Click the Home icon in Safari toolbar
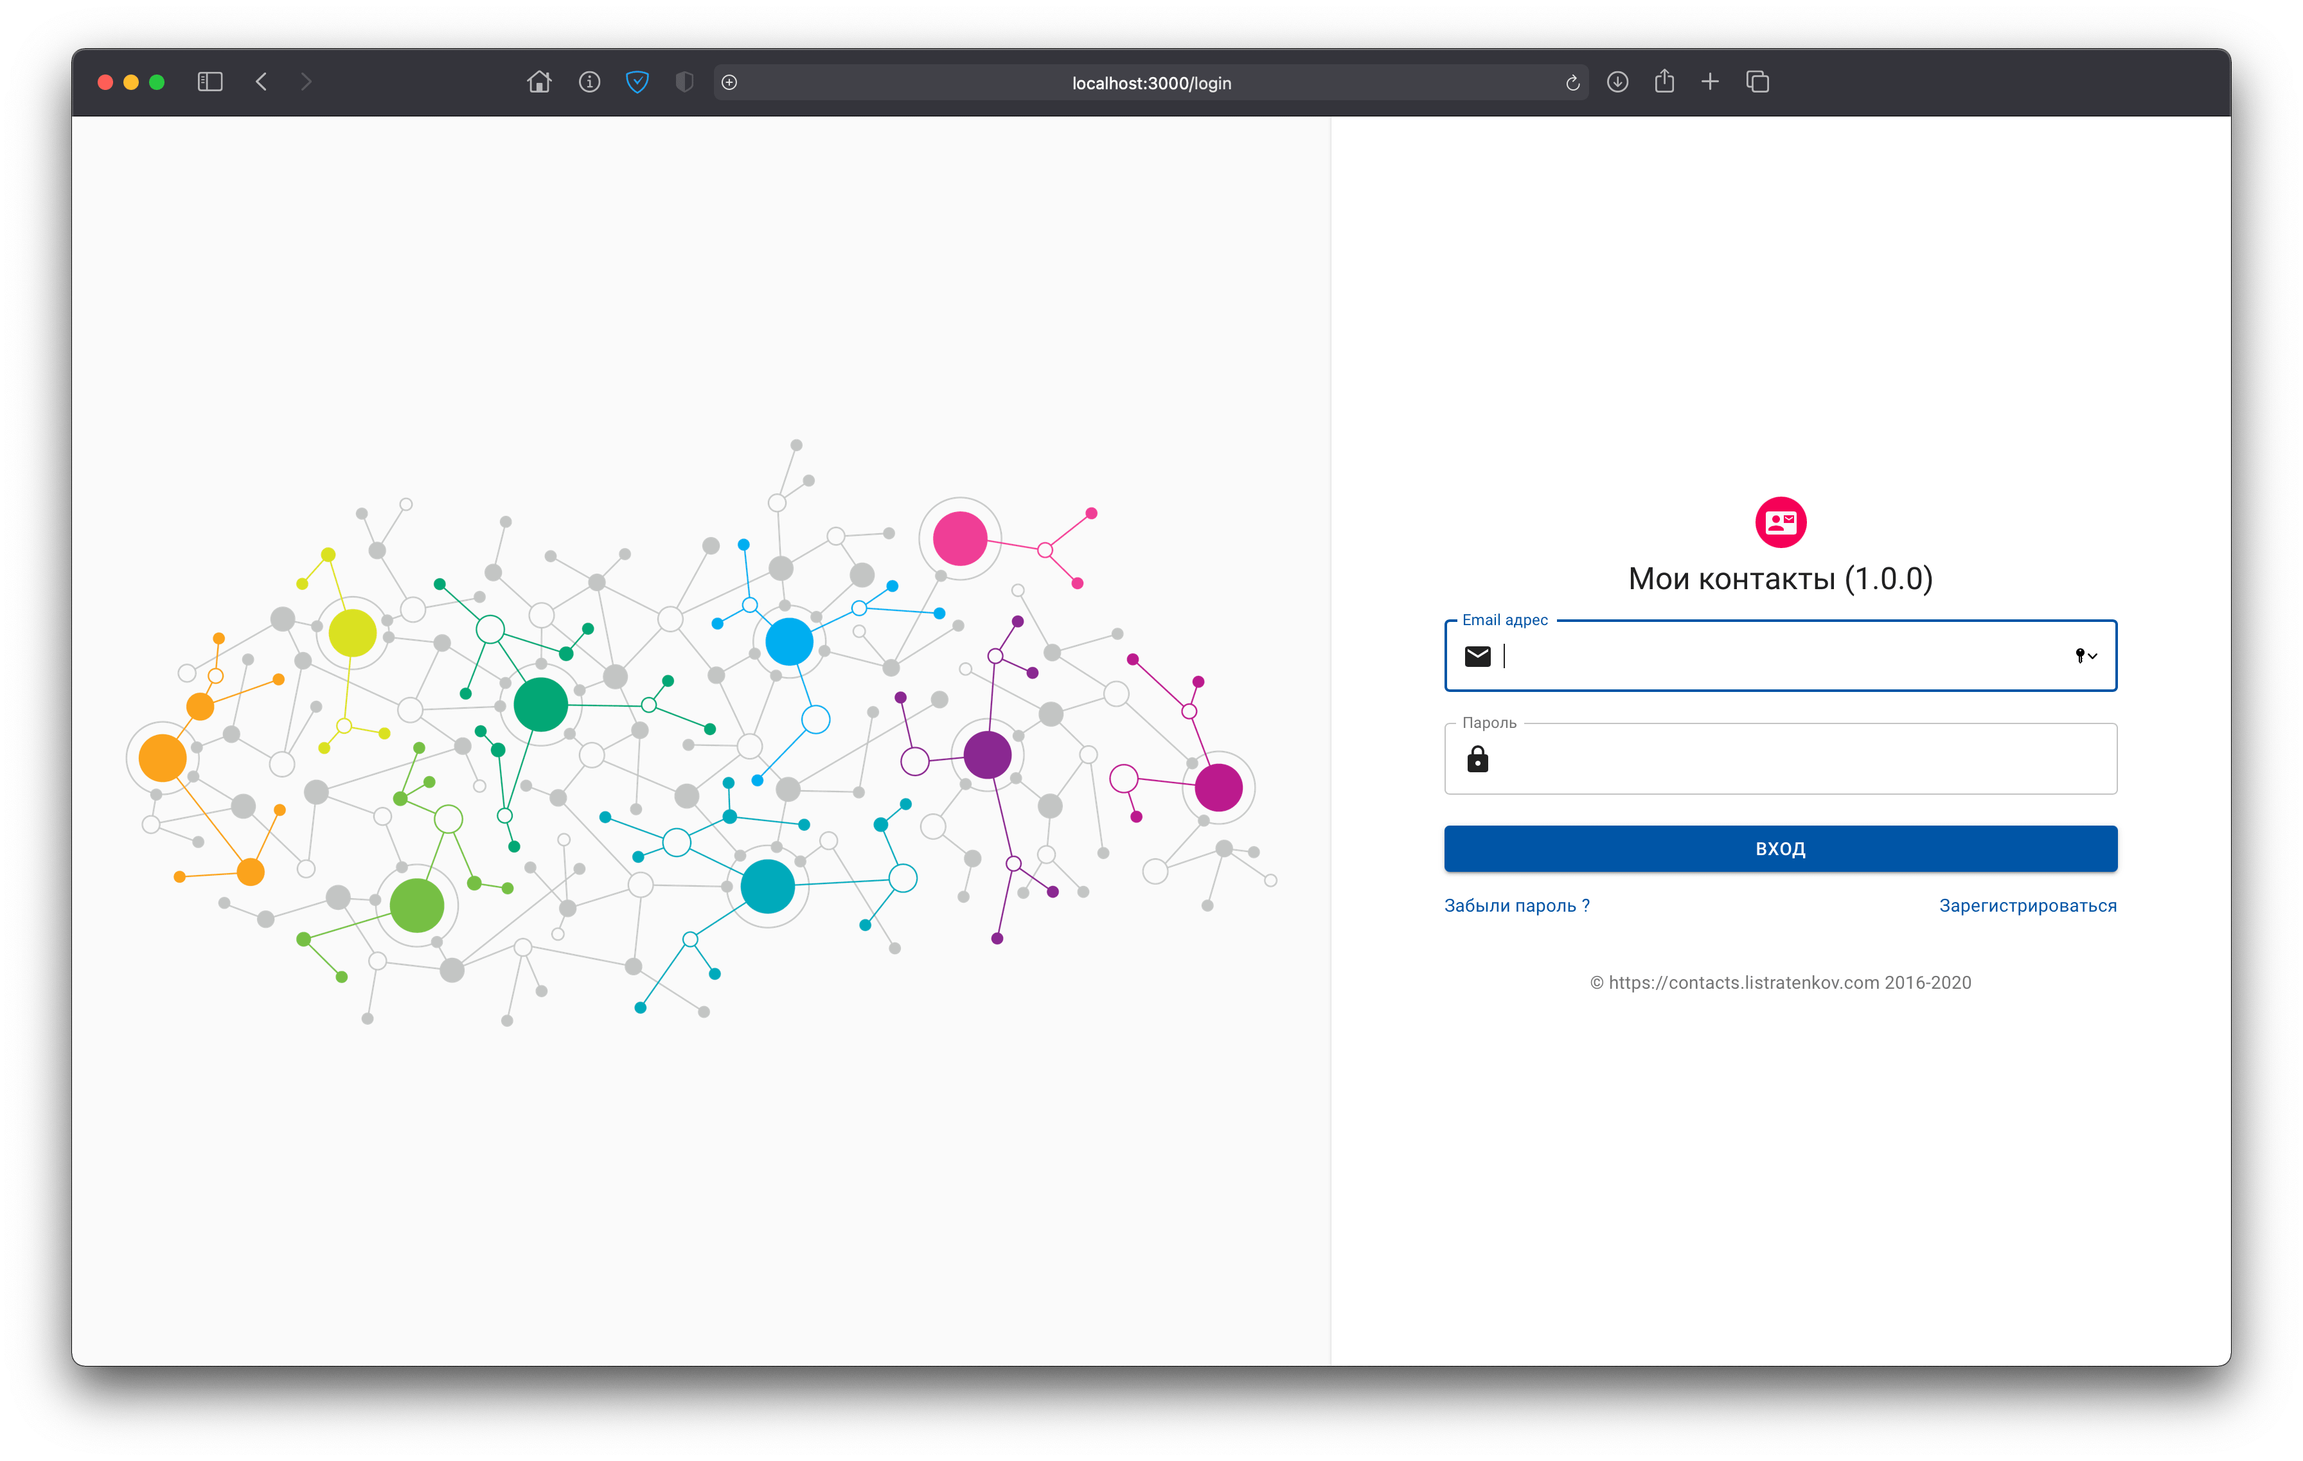Image resolution: width=2303 pixels, height=1461 pixels. click(x=539, y=82)
